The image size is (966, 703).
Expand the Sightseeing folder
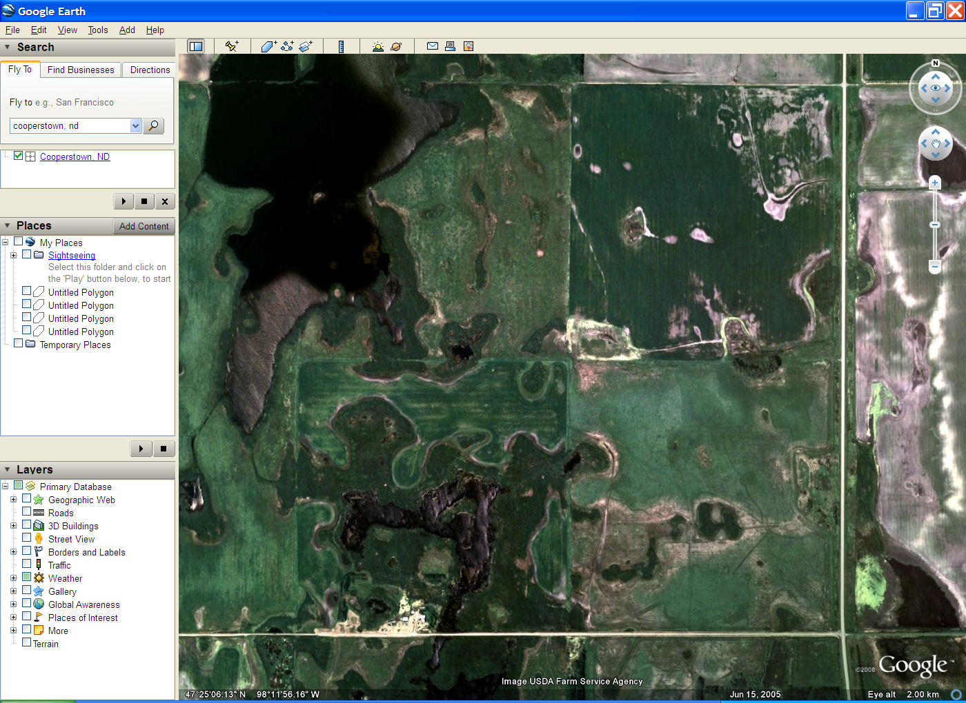click(13, 255)
